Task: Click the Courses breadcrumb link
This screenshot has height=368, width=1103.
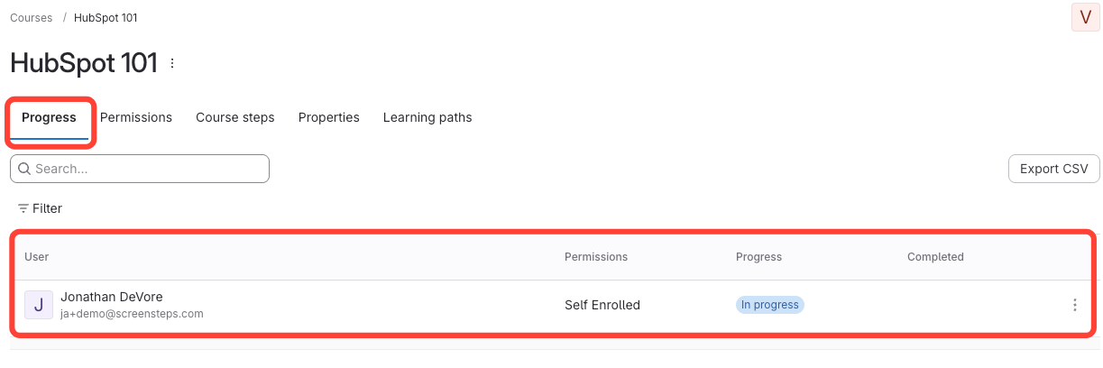Action: point(31,18)
